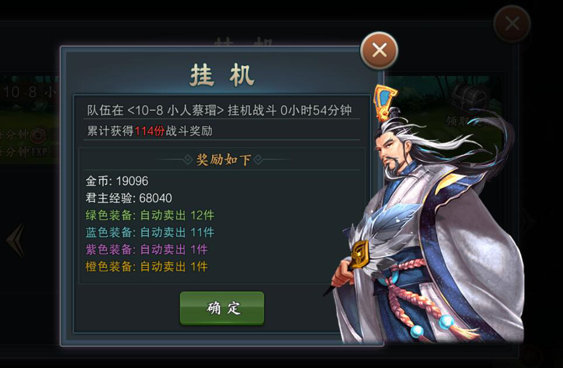Tap the red 114份 reward count
Screen dimensions: 563x368
(x=149, y=131)
